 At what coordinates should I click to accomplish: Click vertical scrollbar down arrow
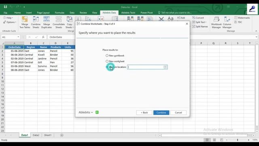257,131
